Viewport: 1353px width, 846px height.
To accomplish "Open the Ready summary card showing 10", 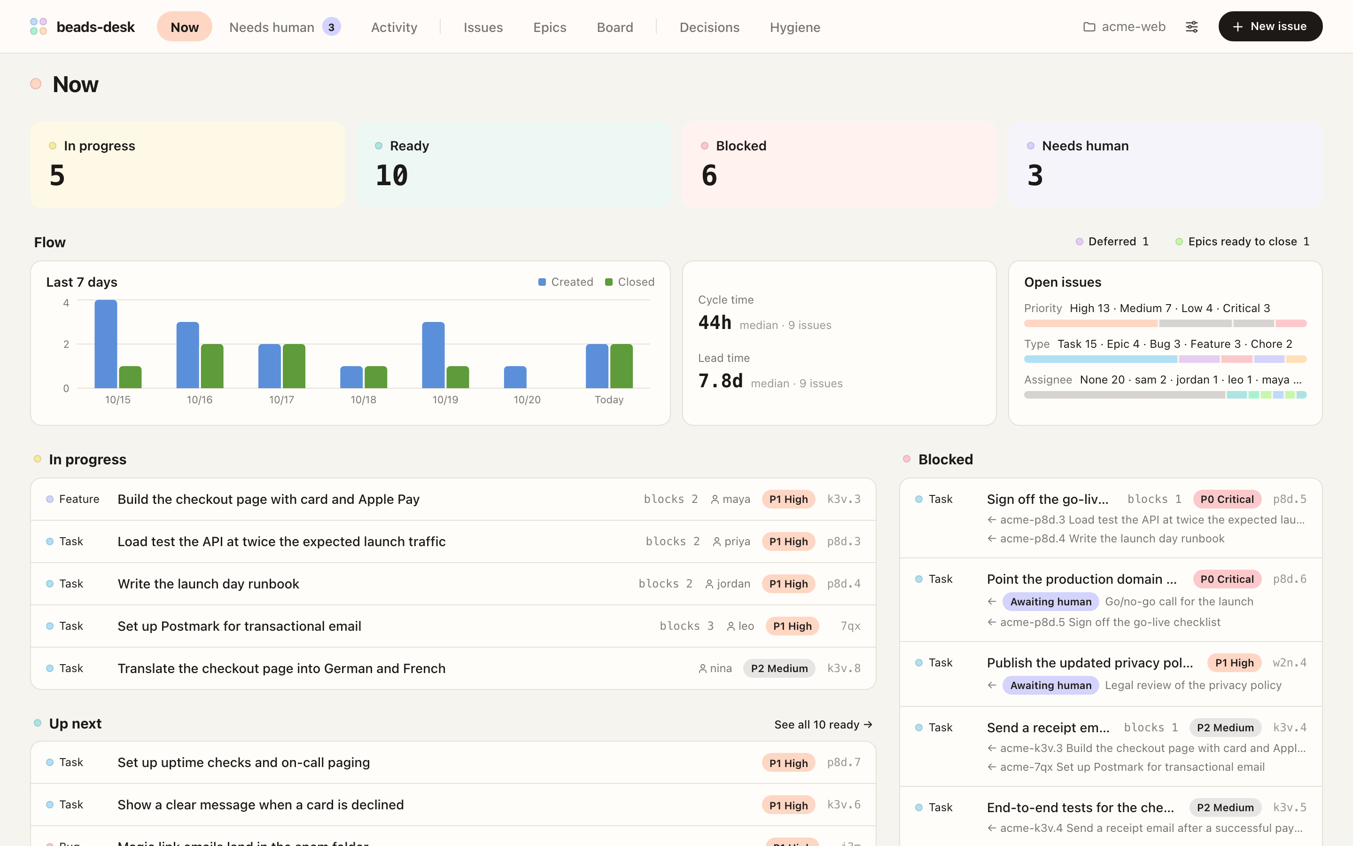I will point(513,164).
